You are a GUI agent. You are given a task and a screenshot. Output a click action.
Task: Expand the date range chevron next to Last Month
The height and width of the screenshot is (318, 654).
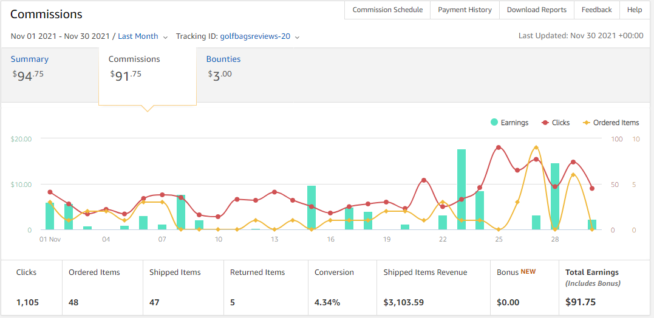[x=165, y=37]
